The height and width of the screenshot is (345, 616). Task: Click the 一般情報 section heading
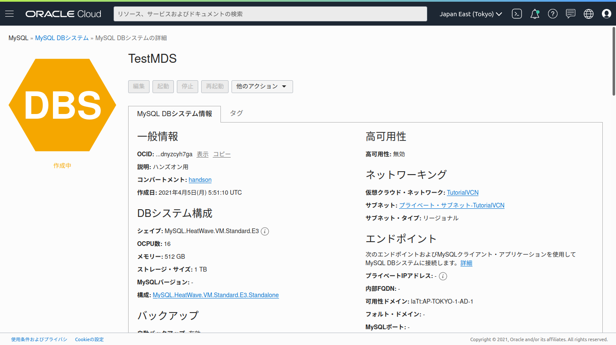point(158,137)
